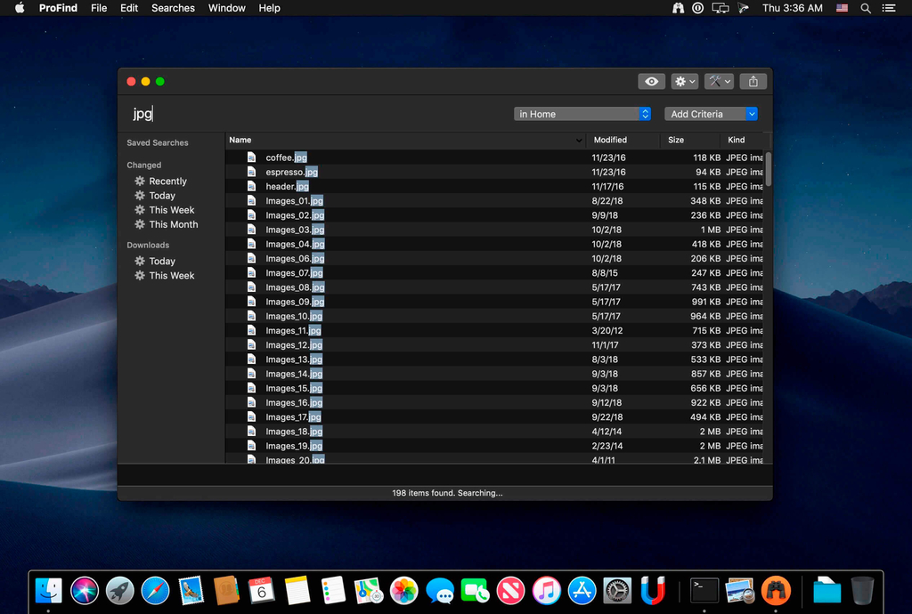The height and width of the screenshot is (614, 912).
Task: Sort results by Size column header
Action: pyautogui.click(x=677, y=140)
